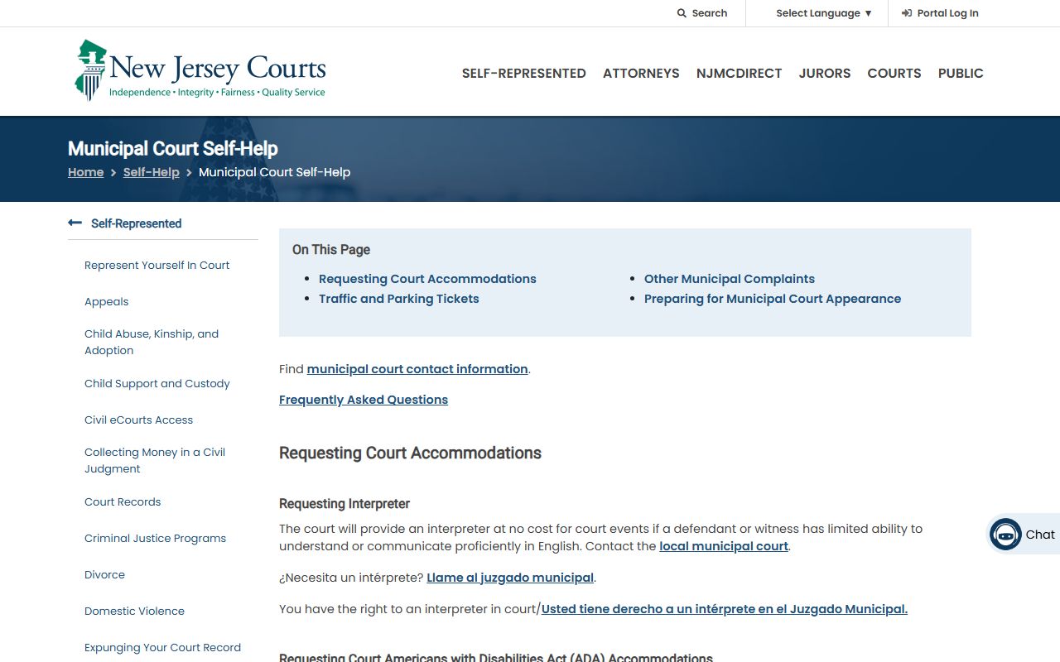Screen dimensions: 1060x662
Task: Click the back arrow beside Self-Represented
Action: coord(75,223)
